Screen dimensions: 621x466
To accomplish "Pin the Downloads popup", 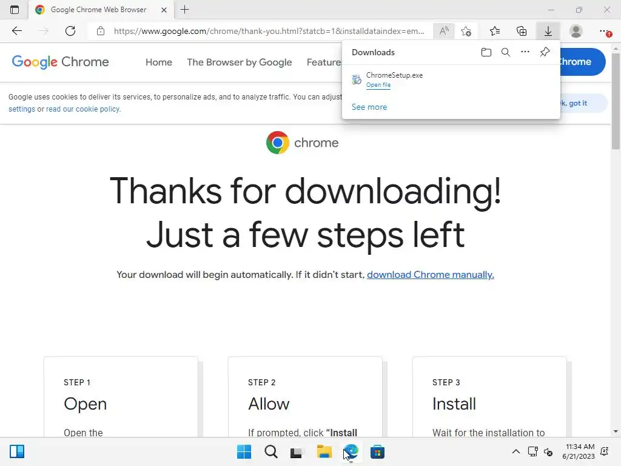I will [545, 52].
